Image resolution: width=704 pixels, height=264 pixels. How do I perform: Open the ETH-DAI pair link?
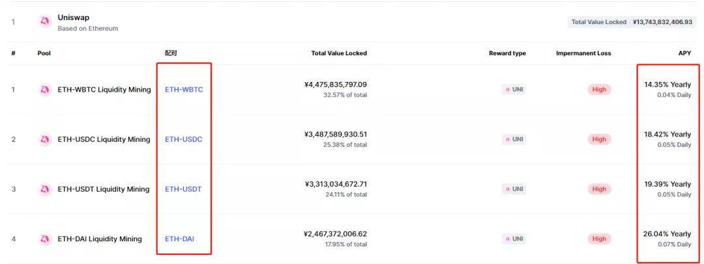180,239
